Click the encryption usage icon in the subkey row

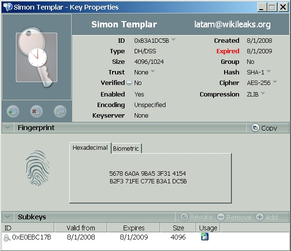tap(205, 237)
